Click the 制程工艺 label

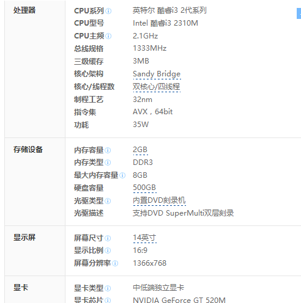(89, 100)
